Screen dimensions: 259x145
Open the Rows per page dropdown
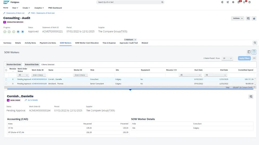coord(227,58)
